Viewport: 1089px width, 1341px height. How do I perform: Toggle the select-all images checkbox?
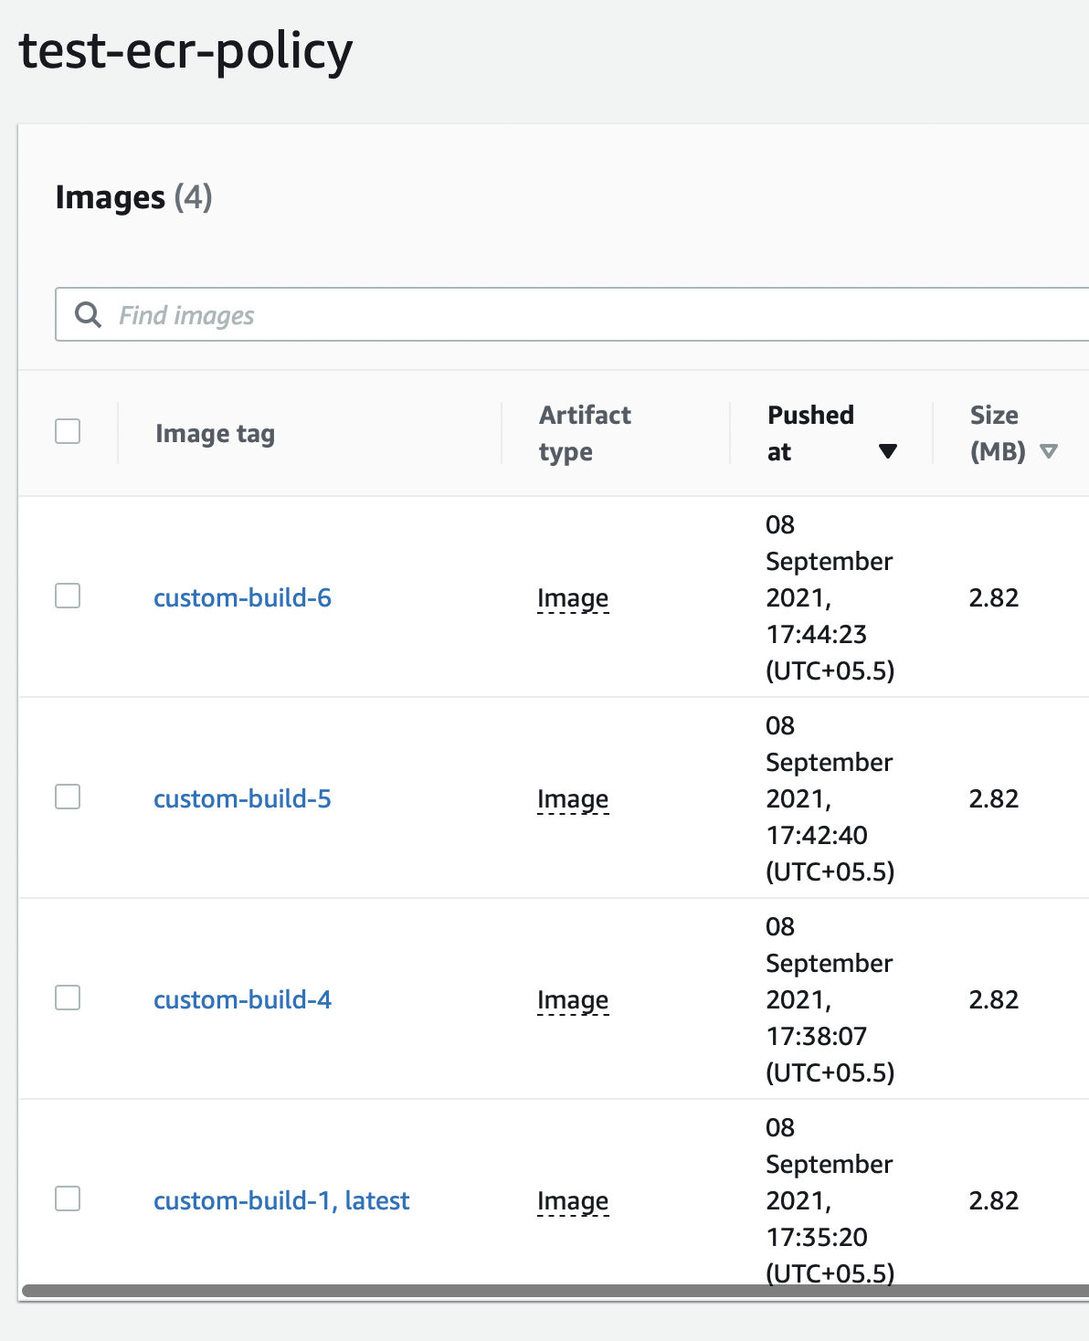click(68, 431)
